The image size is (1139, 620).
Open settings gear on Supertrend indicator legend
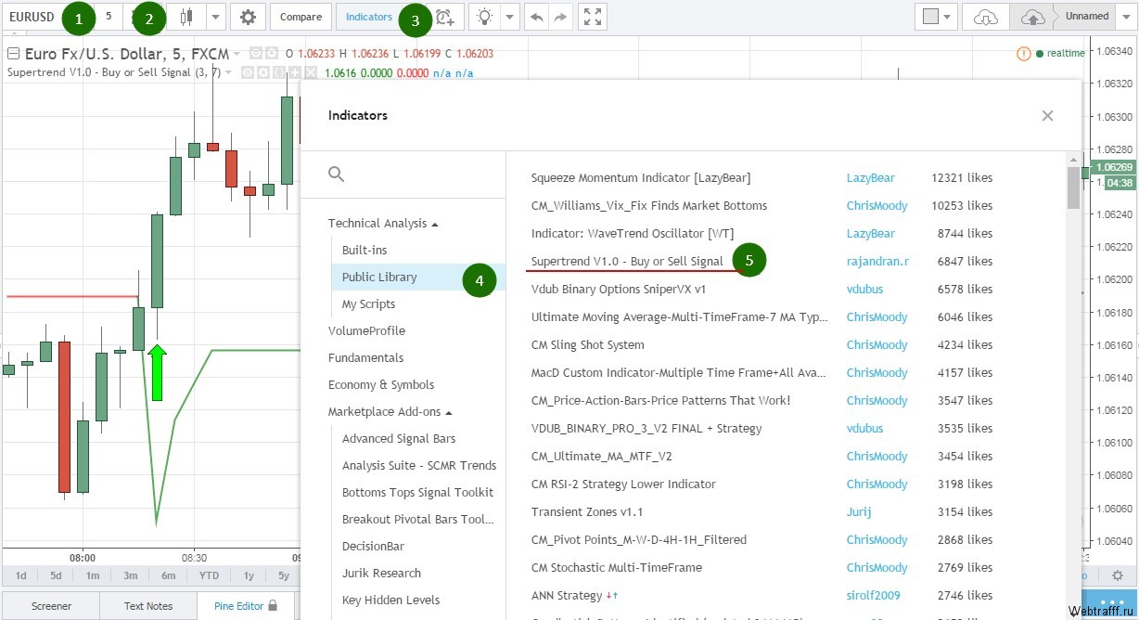pyautogui.click(x=263, y=72)
